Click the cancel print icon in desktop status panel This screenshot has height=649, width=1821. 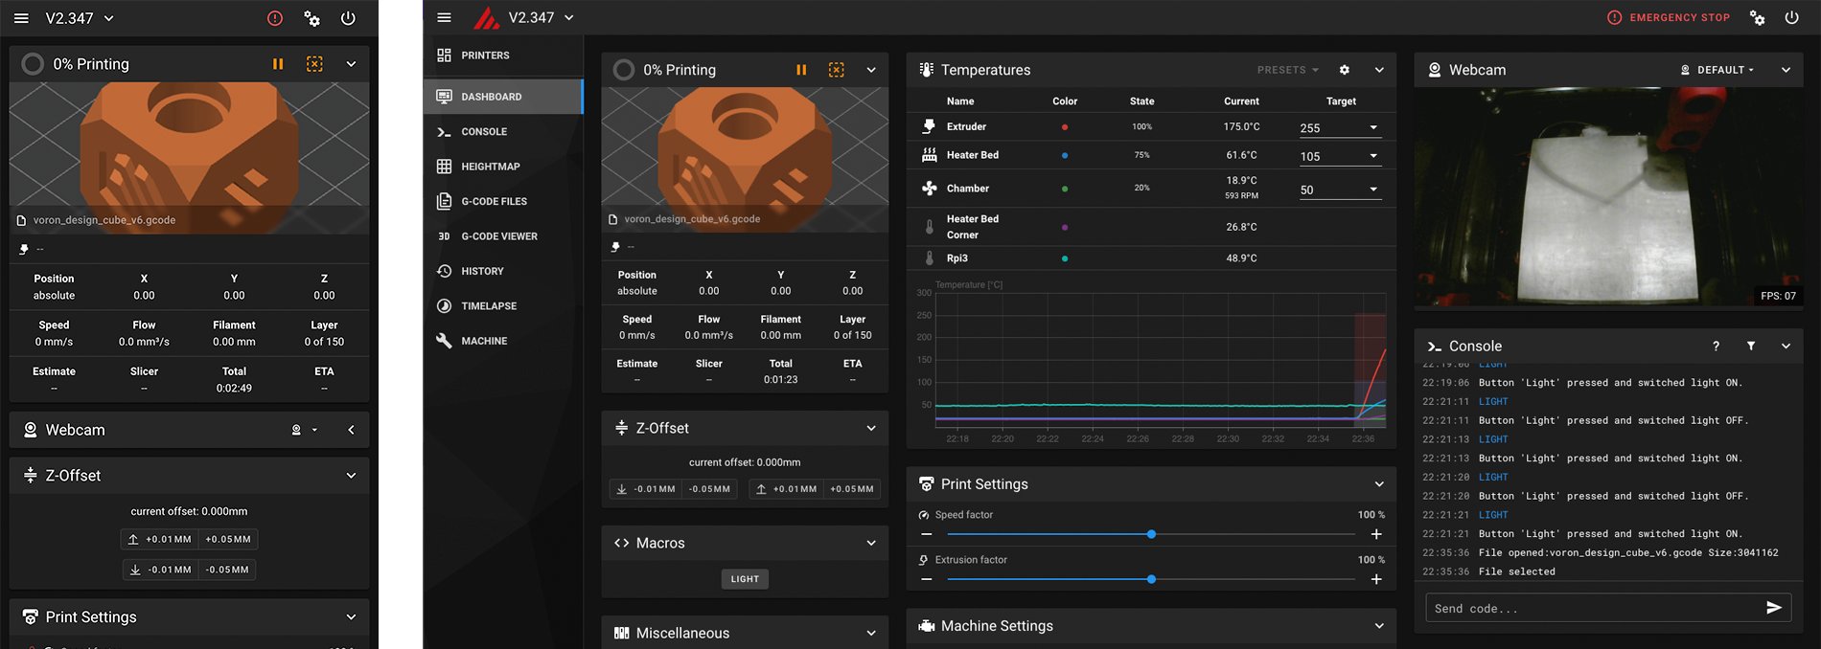(837, 70)
